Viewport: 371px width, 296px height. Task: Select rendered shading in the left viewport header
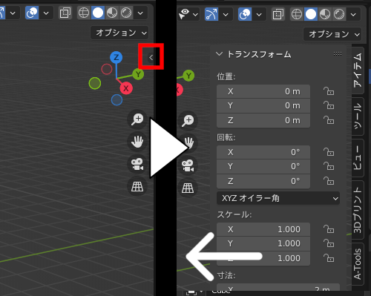point(126,13)
